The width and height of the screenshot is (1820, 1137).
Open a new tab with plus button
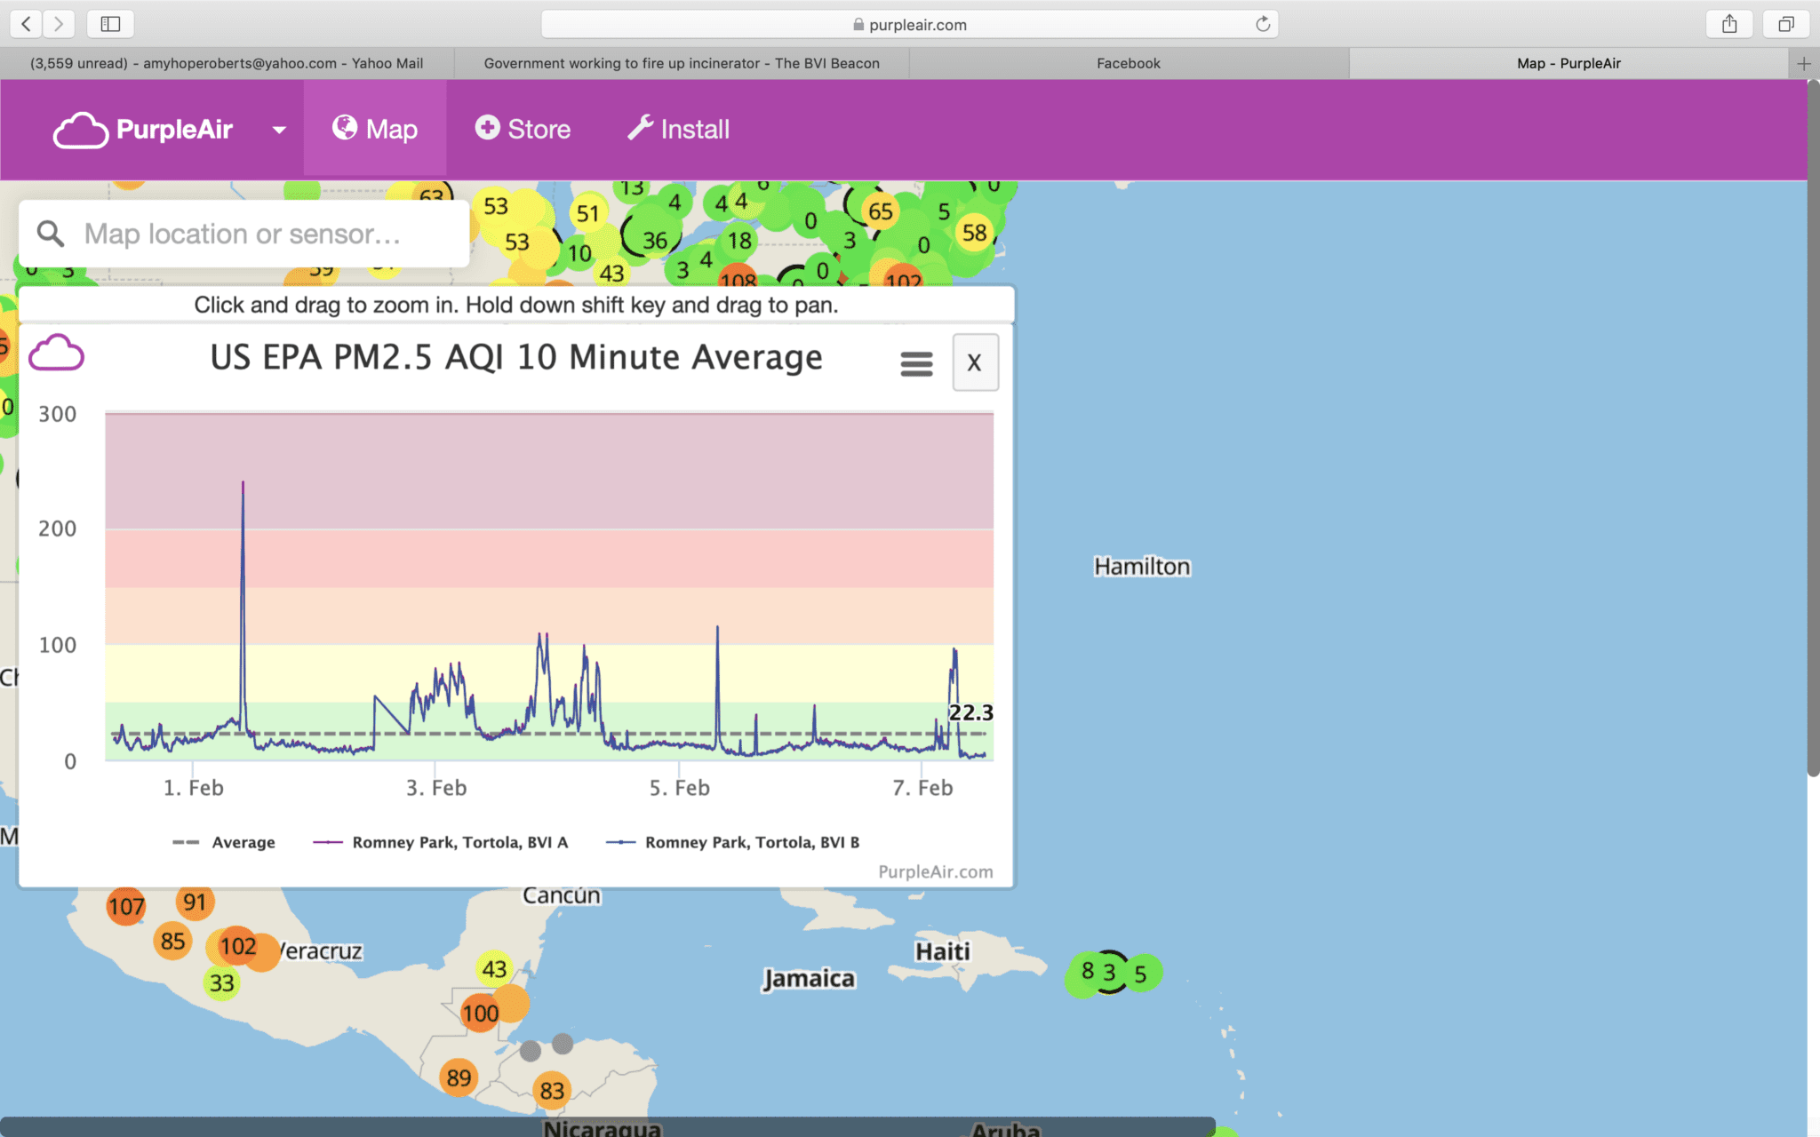point(1803,63)
